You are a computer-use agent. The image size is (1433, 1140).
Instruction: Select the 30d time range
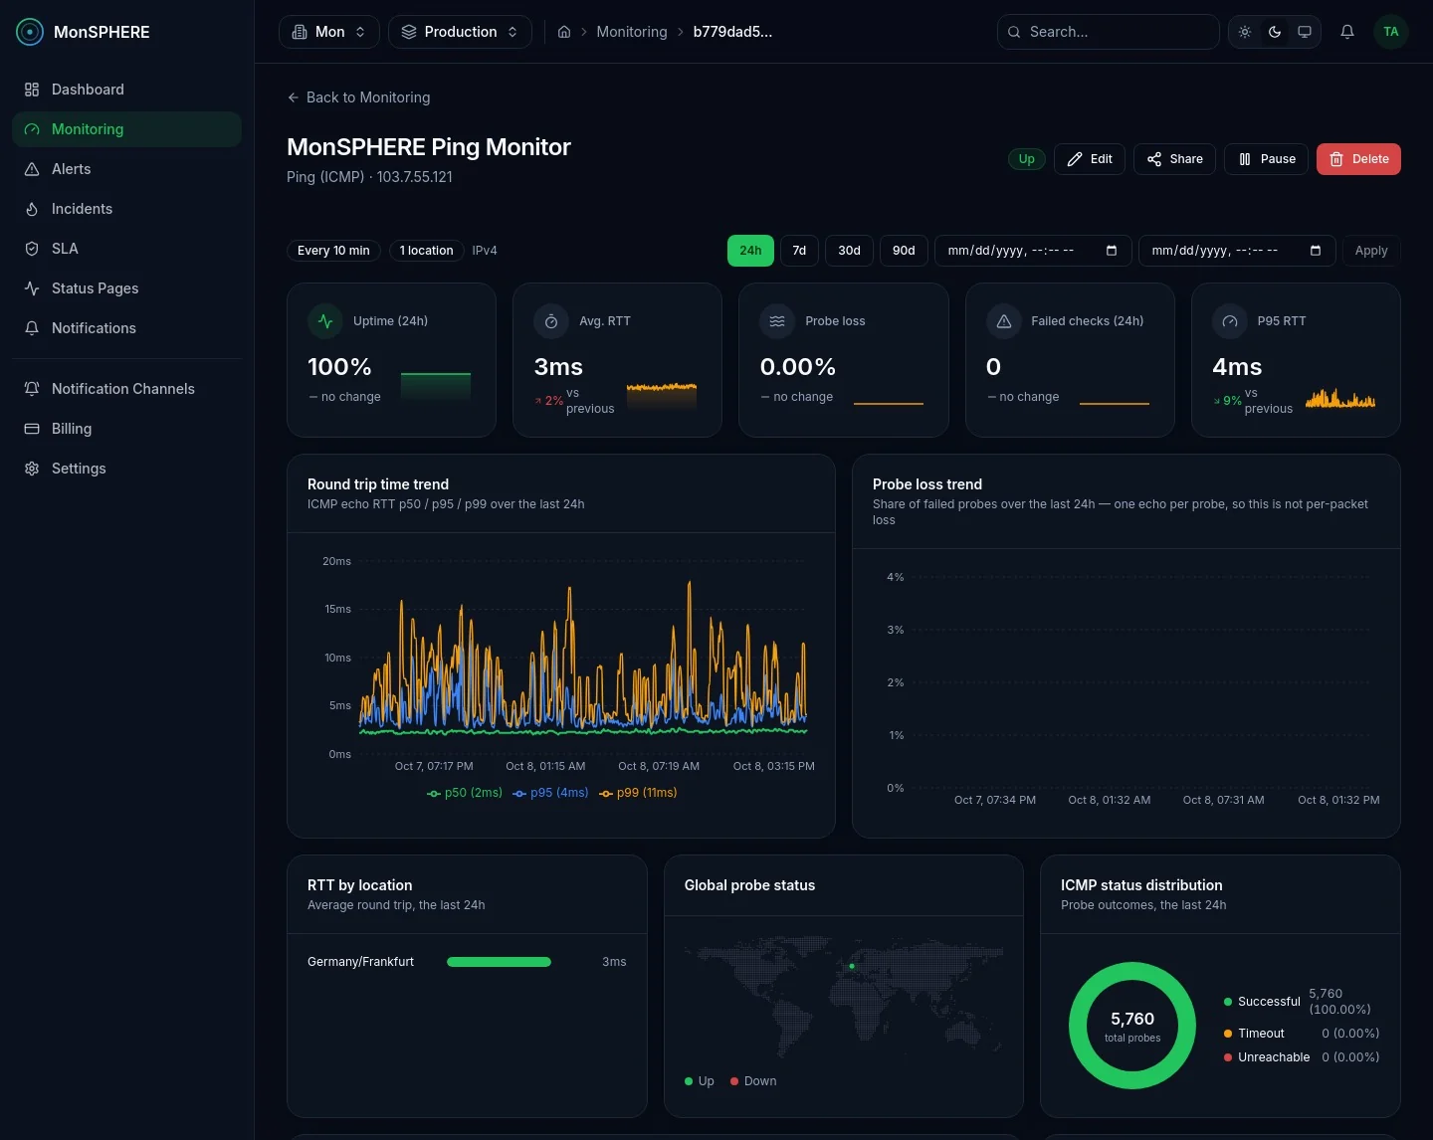[x=849, y=251]
